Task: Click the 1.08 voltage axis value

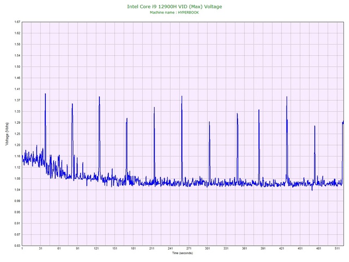Action: coord(17,178)
